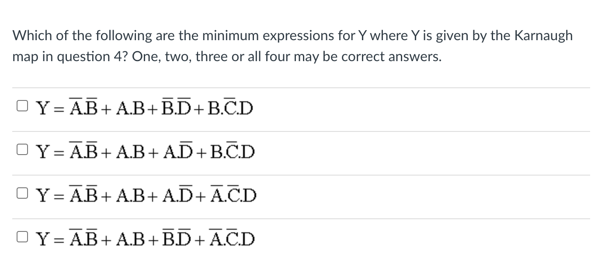Click the expression with A.D̅ and A̅.C̅.D
Image resolution: width=598 pixels, height=269 pixels.
click(146, 195)
